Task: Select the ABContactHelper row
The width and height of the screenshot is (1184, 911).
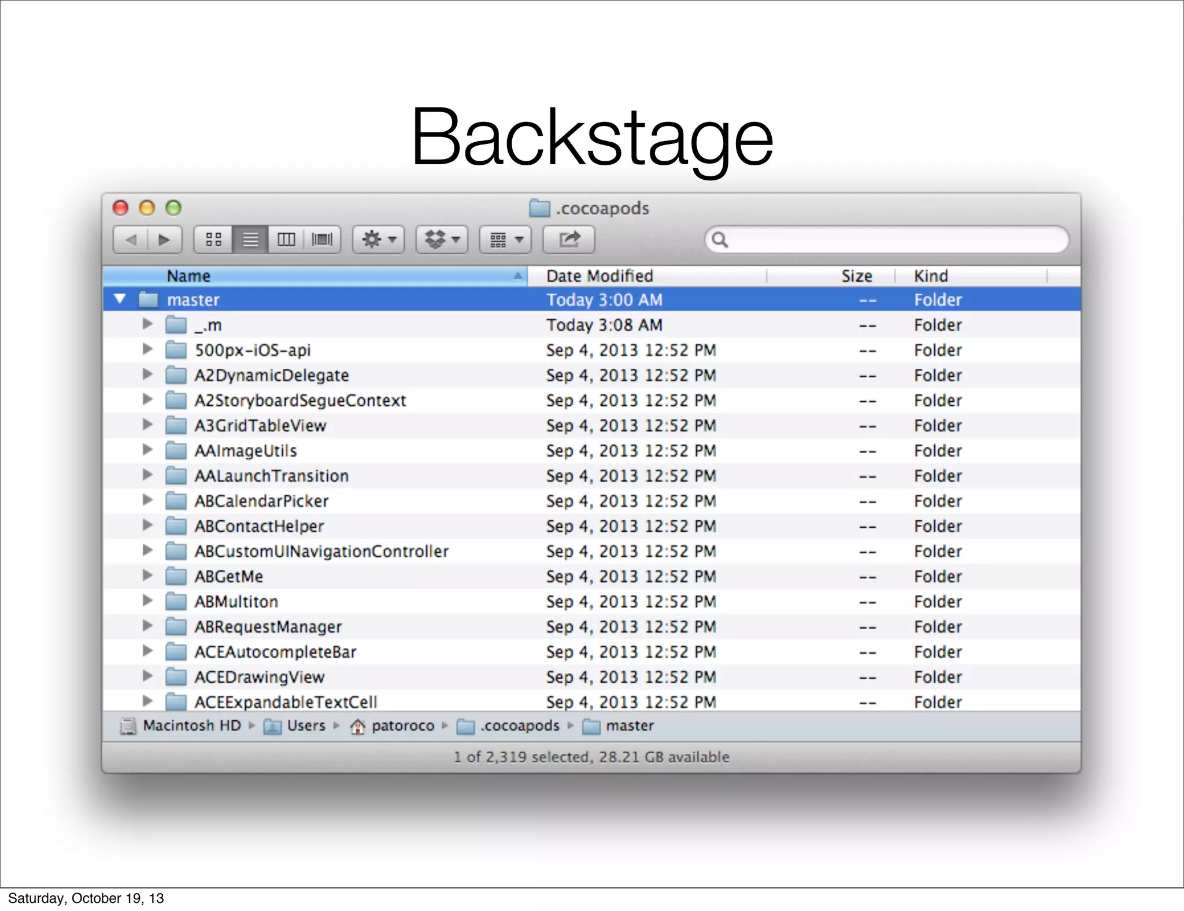Action: pyautogui.click(x=591, y=526)
